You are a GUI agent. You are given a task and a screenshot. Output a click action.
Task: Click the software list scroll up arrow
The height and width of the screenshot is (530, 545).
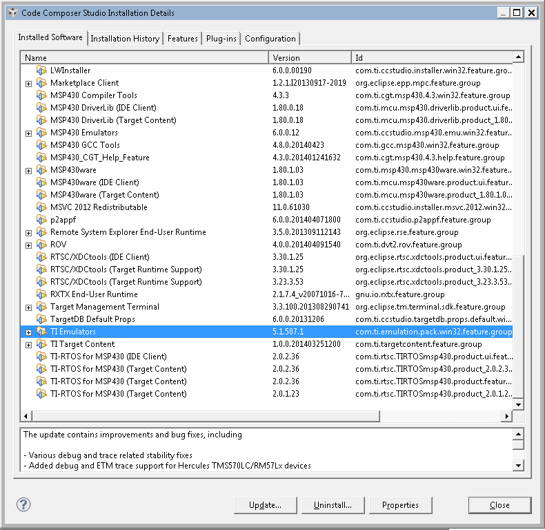point(518,57)
